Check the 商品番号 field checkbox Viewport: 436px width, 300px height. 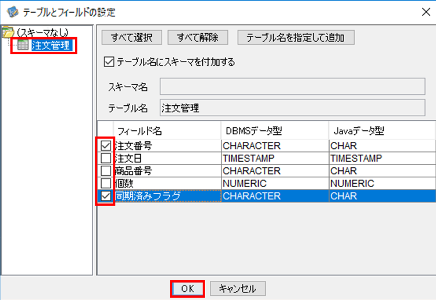[106, 171]
